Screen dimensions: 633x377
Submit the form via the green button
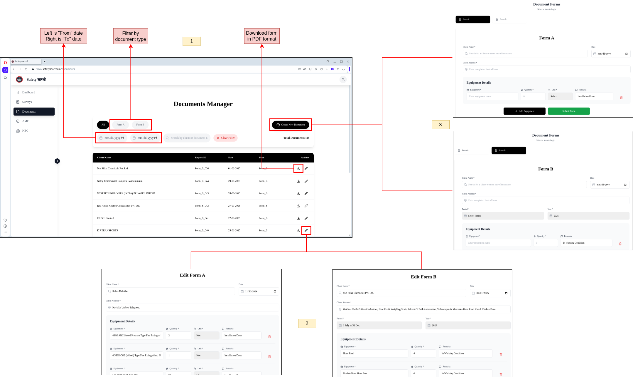pyautogui.click(x=569, y=111)
